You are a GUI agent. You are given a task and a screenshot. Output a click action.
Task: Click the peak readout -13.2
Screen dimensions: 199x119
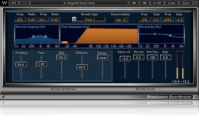click(185, 82)
